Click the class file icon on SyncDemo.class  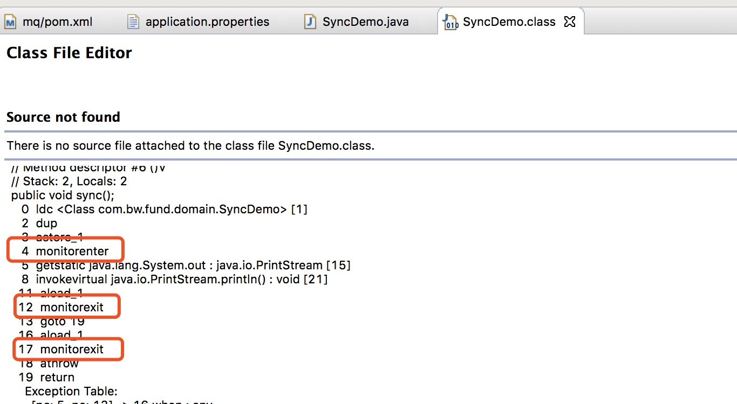(x=450, y=22)
